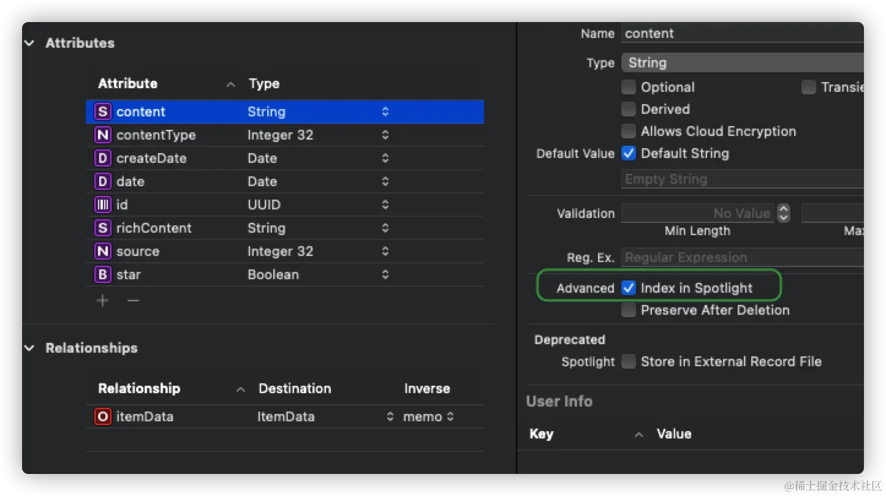Screen dimensions: 886x496
Task: Select the source attribute name
Action: pyautogui.click(x=138, y=251)
